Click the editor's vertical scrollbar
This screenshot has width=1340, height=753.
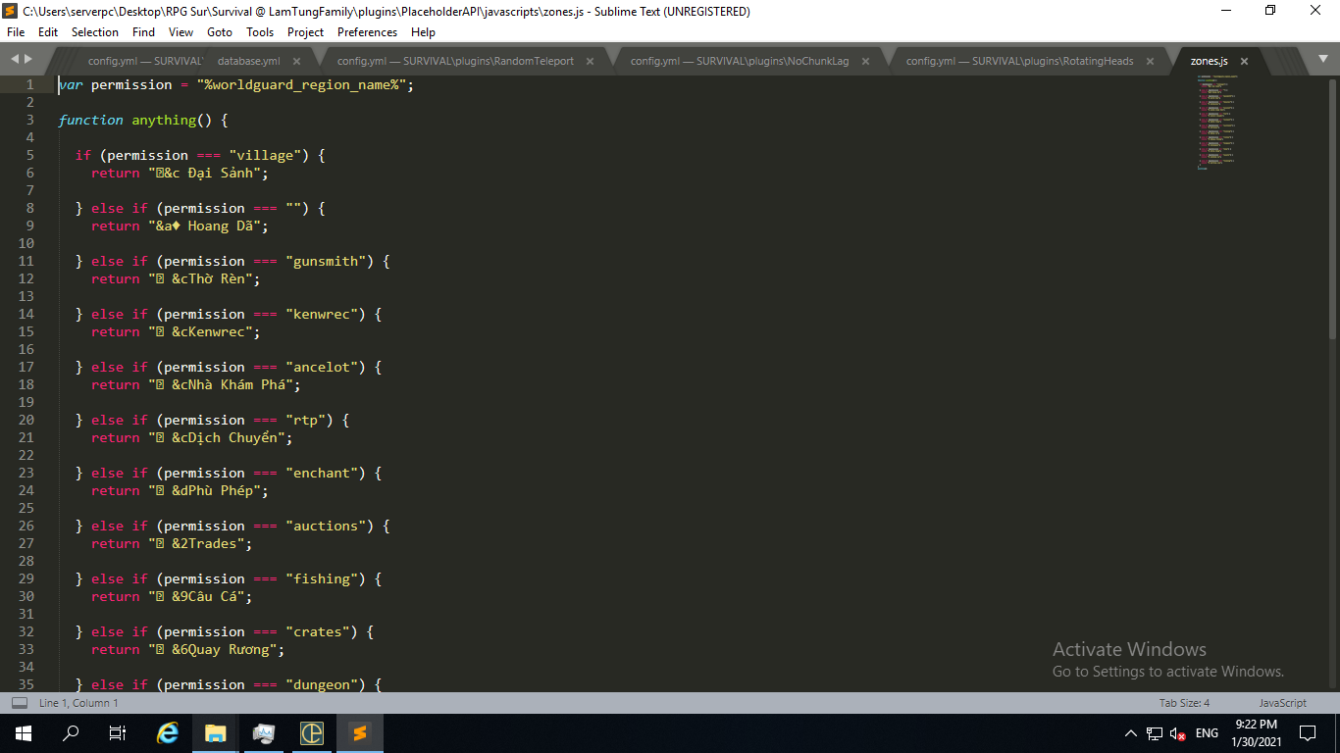(x=1332, y=208)
